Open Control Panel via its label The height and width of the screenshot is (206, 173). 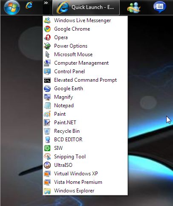coord(69,72)
